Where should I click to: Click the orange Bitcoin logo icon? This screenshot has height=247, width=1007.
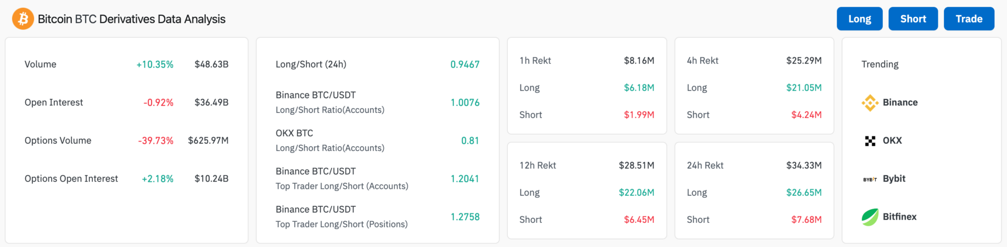tap(23, 19)
